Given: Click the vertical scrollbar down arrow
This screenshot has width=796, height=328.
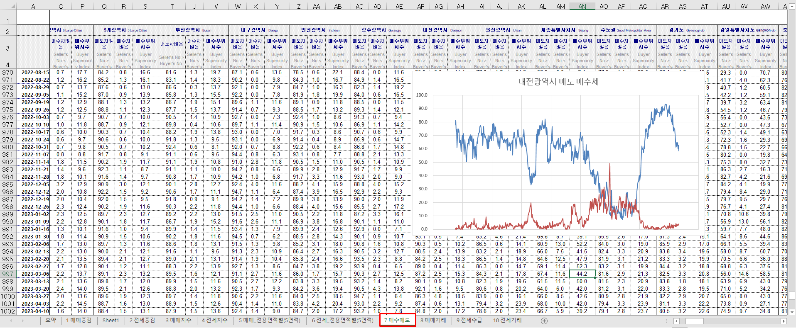Looking at the screenshot, I should [792, 312].
